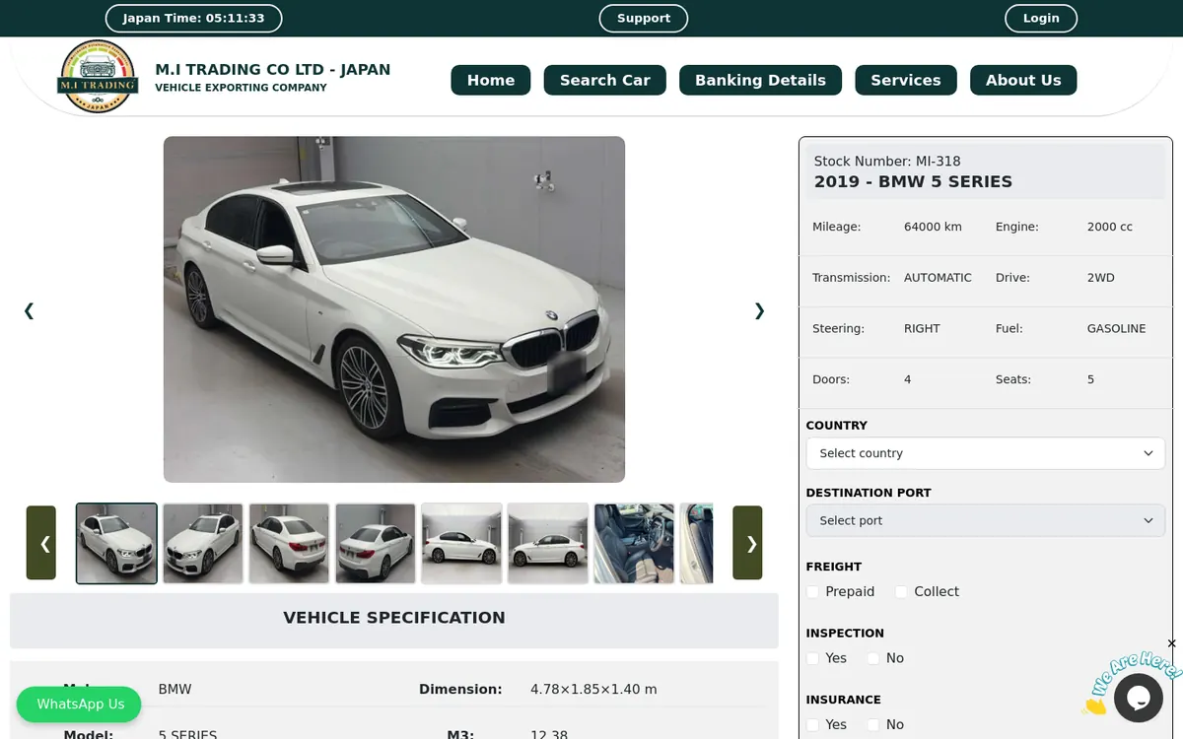The height and width of the screenshot is (739, 1183).
Task: Go to the Home menu
Action: 491,80
